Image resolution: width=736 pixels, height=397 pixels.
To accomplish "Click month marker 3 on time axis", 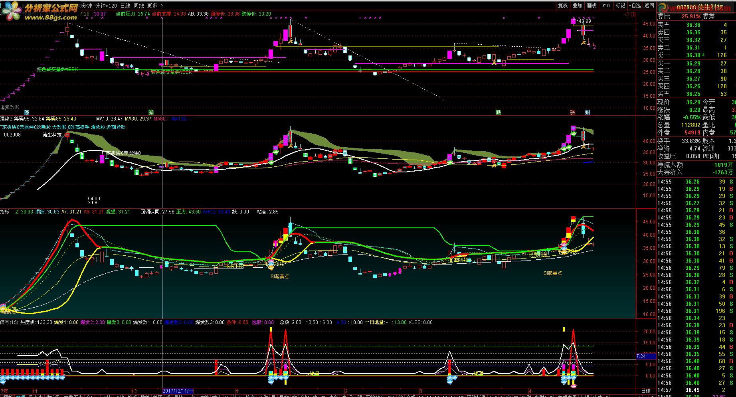I will (421, 391).
